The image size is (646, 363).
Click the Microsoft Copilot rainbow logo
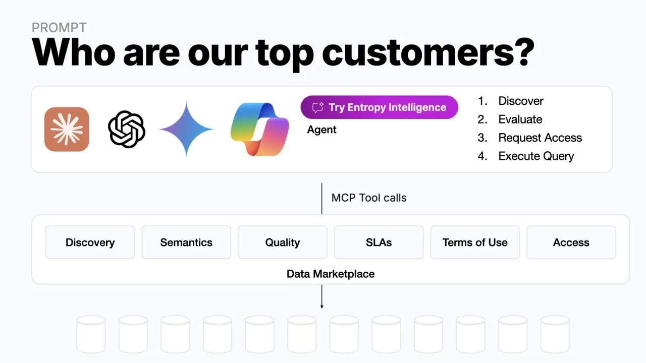[x=260, y=129]
